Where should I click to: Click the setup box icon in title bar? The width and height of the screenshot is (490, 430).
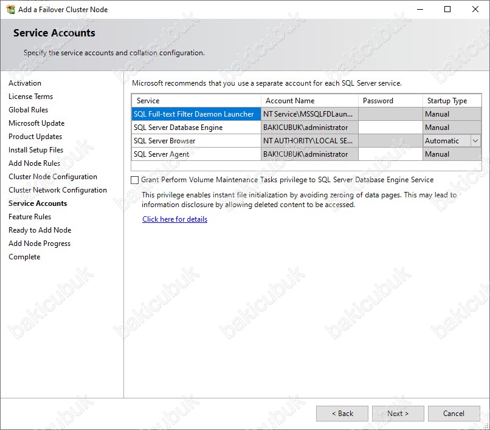10,9
